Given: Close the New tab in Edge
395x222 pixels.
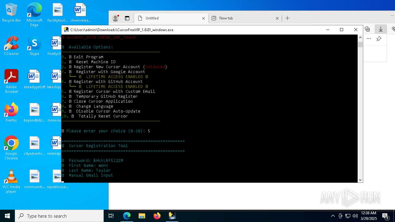Looking at the screenshot, I should pyautogui.click(x=277, y=18).
